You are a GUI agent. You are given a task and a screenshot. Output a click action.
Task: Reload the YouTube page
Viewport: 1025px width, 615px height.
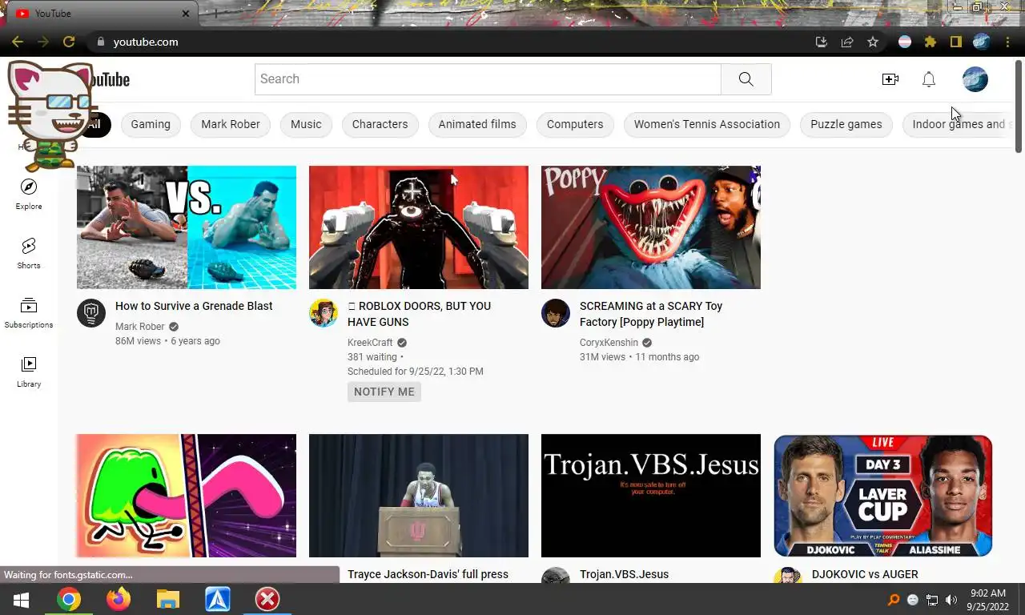pos(69,42)
